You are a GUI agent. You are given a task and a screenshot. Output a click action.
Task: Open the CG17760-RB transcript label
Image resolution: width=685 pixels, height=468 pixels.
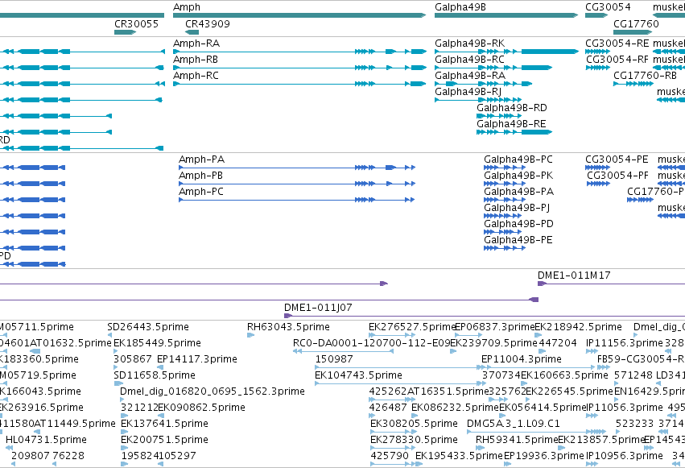pyautogui.click(x=646, y=76)
